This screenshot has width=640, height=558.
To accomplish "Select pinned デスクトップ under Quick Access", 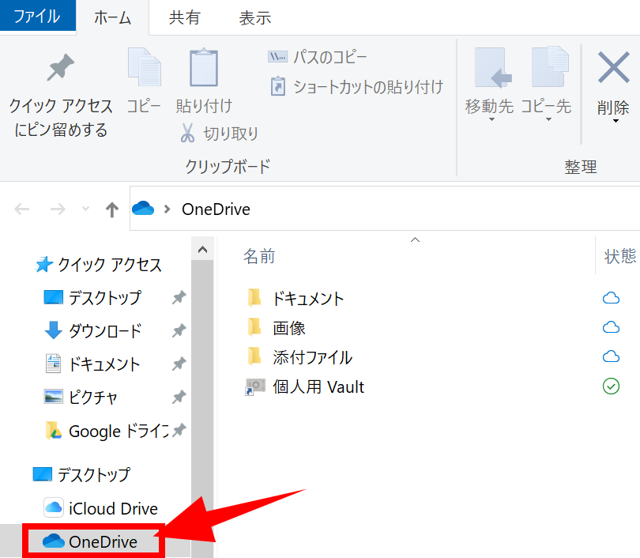I will click(105, 297).
